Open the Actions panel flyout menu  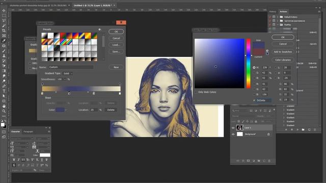[x=319, y=12]
